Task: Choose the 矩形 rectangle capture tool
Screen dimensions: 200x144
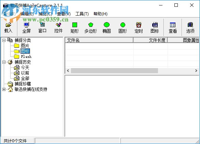Action: pyautogui.click(x=74, y=28)
